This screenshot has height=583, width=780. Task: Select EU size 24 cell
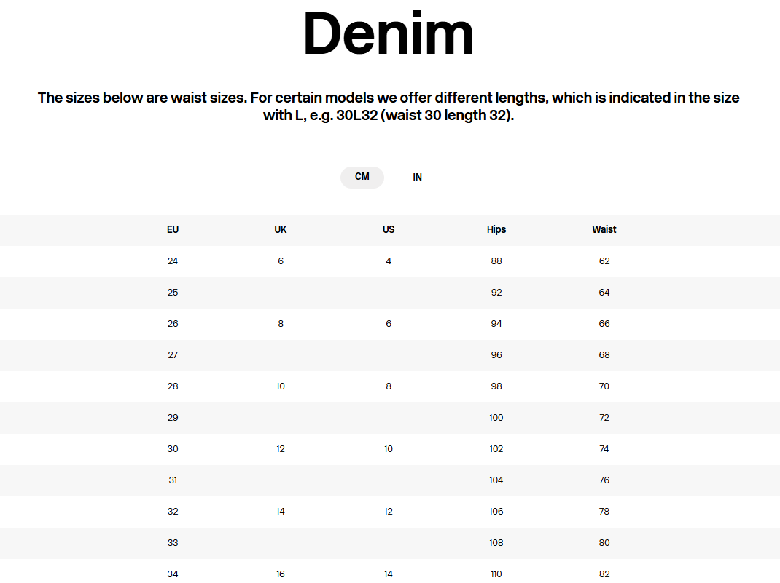[173, 261]
